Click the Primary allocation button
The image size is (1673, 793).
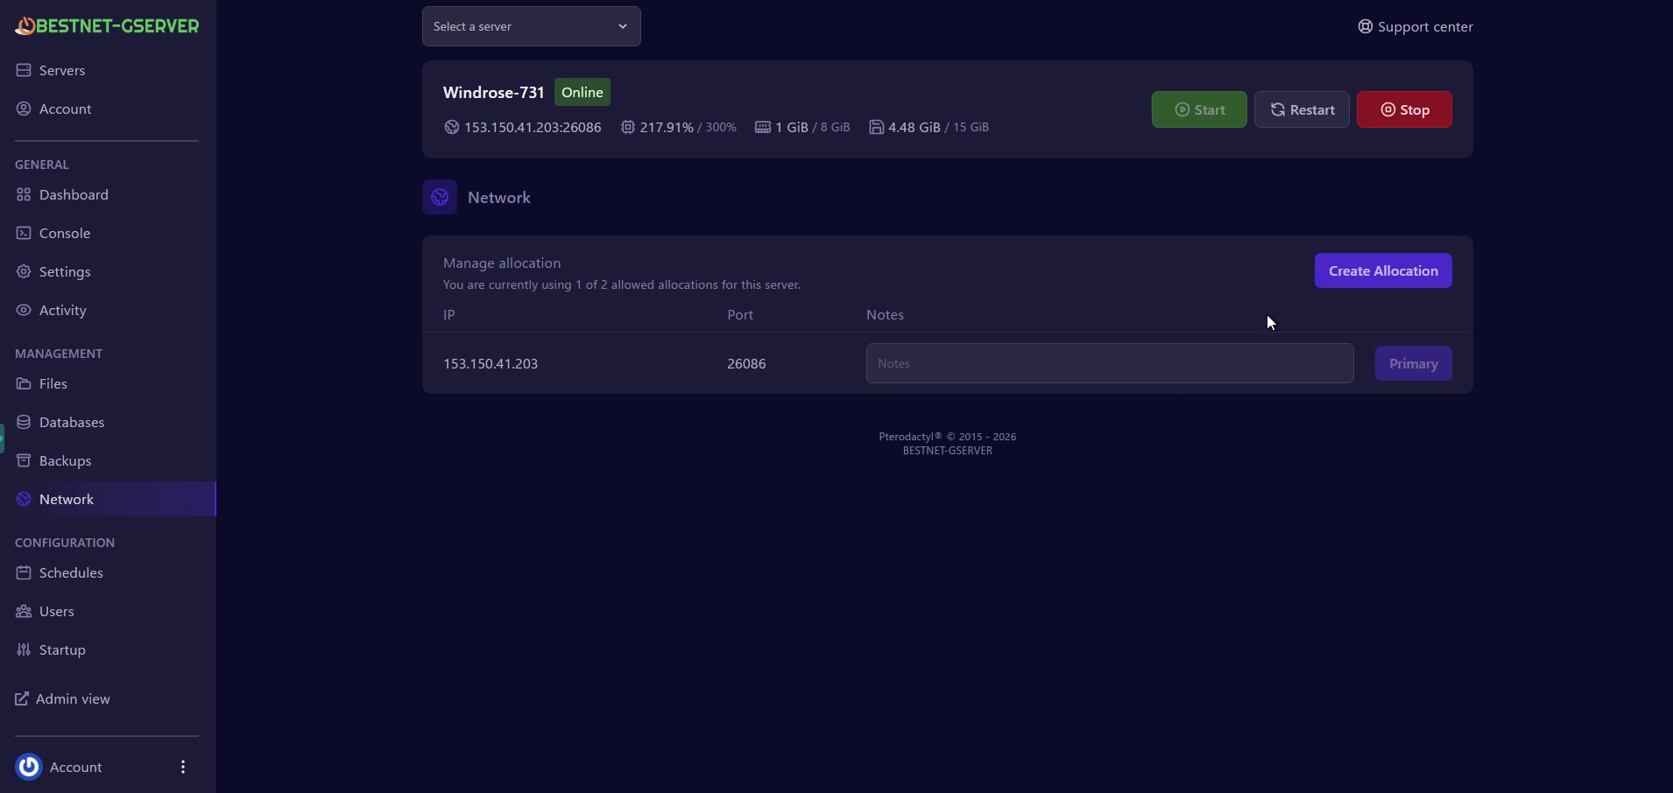[1413, 363]
